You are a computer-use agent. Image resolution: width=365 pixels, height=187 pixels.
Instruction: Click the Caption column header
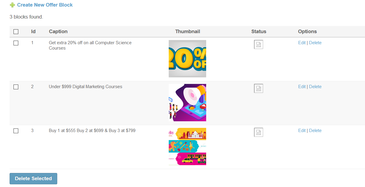58,31
